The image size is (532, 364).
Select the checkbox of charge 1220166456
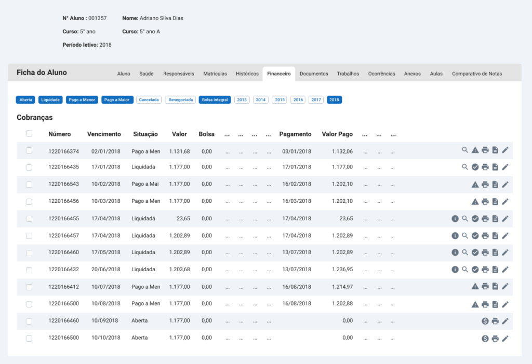(x=29, y=202)
